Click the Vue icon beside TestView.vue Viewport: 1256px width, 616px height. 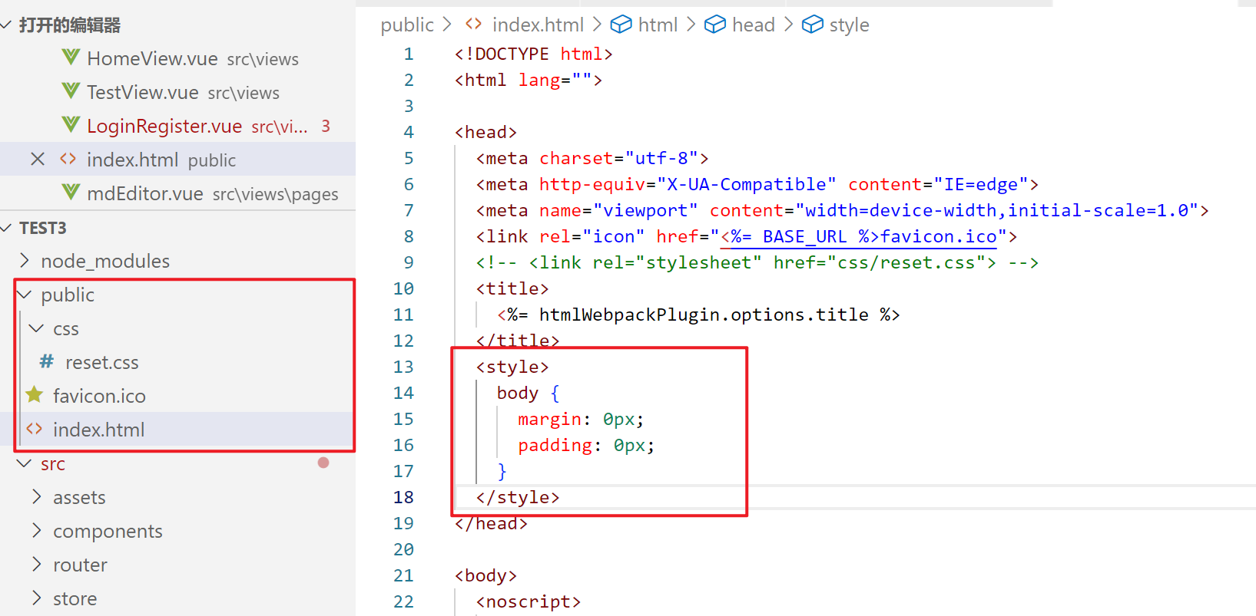[71, 91]
